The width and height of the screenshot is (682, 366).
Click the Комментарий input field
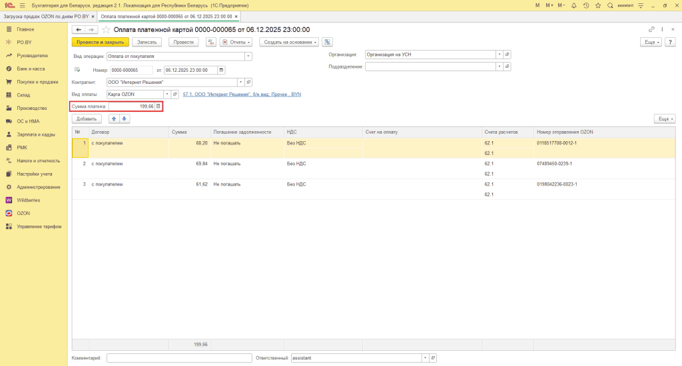pyautogui.click(x=179, y=358)
